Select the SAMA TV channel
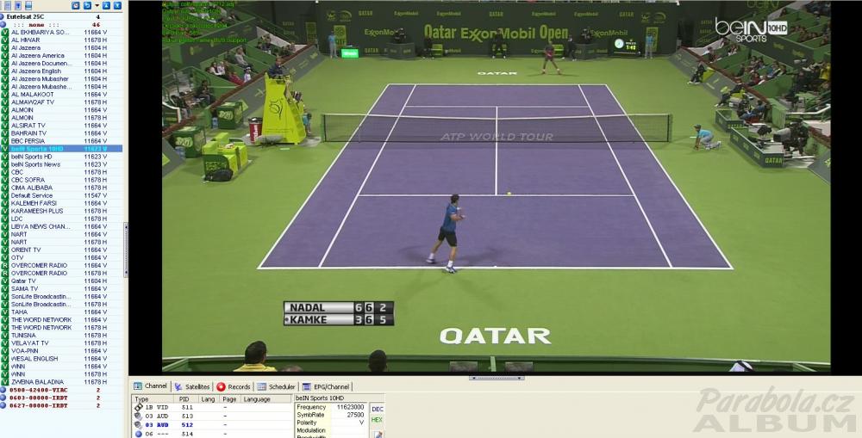Image resolution: width=862 pixels, height=438 pixels. pyautogui.click(x=61, y=289)
